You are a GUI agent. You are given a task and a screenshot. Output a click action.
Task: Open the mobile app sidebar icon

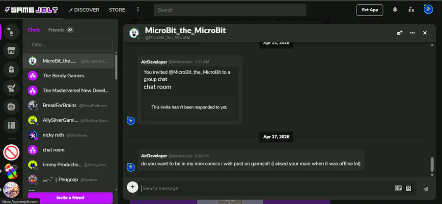pyautogui.click(x=11, y=107)
